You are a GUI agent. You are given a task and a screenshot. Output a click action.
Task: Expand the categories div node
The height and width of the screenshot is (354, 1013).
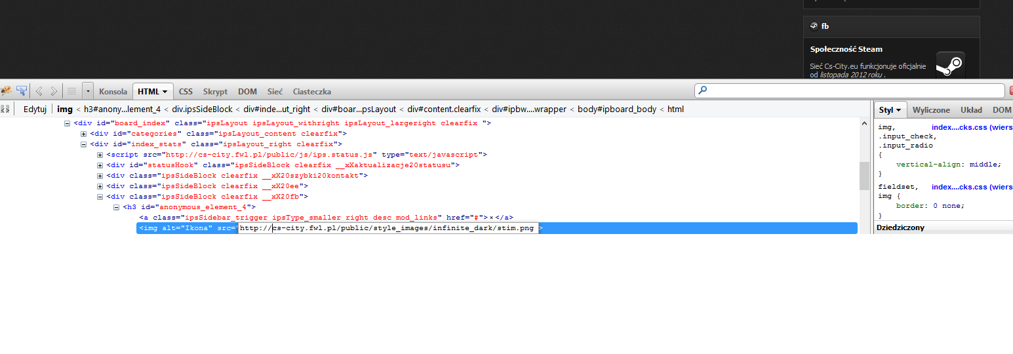click(83, 134)
